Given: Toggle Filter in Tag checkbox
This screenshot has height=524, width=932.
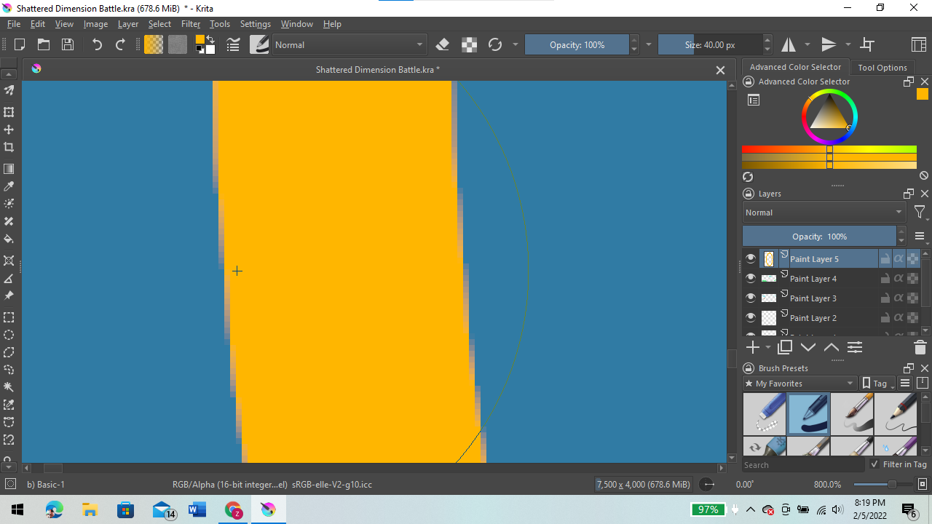Looking at the screenshot, I should pyautogui.click(x=874, y=464).
